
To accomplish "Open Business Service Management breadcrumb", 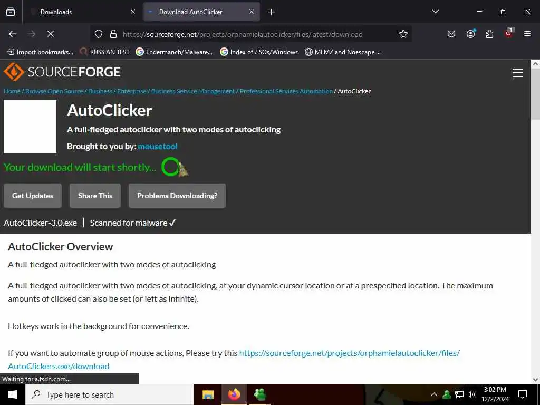I will (x=193, y=91).
